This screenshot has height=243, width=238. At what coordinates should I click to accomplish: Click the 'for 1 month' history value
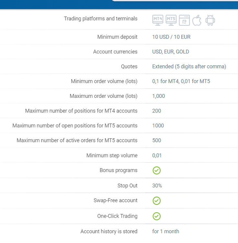(165, 231)
